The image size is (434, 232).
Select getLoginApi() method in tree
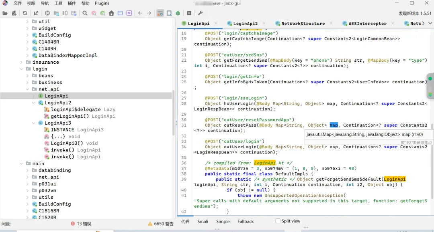(x=70, y=116)
